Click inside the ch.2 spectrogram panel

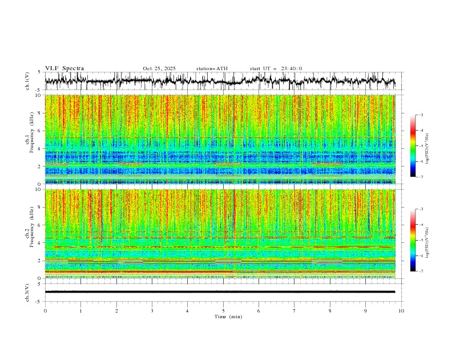coord(220,234)
